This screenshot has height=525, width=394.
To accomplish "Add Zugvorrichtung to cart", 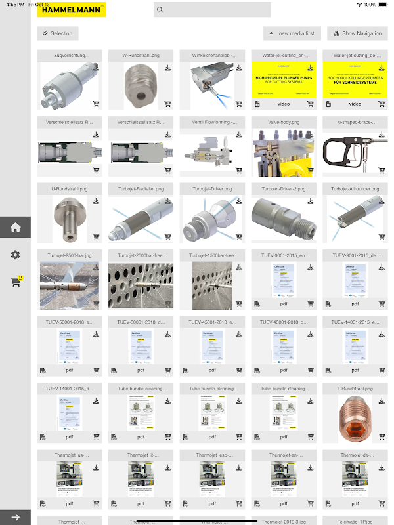I will [96, 104].
